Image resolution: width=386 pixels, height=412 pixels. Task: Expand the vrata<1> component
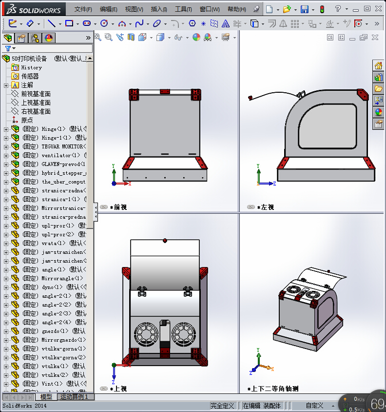pos(6,244)
